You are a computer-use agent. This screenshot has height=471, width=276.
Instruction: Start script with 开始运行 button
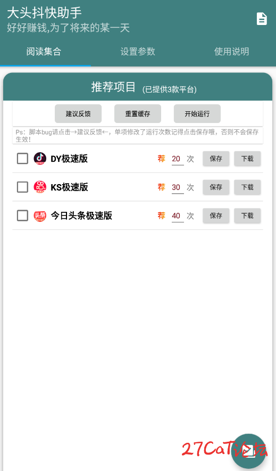197,114
